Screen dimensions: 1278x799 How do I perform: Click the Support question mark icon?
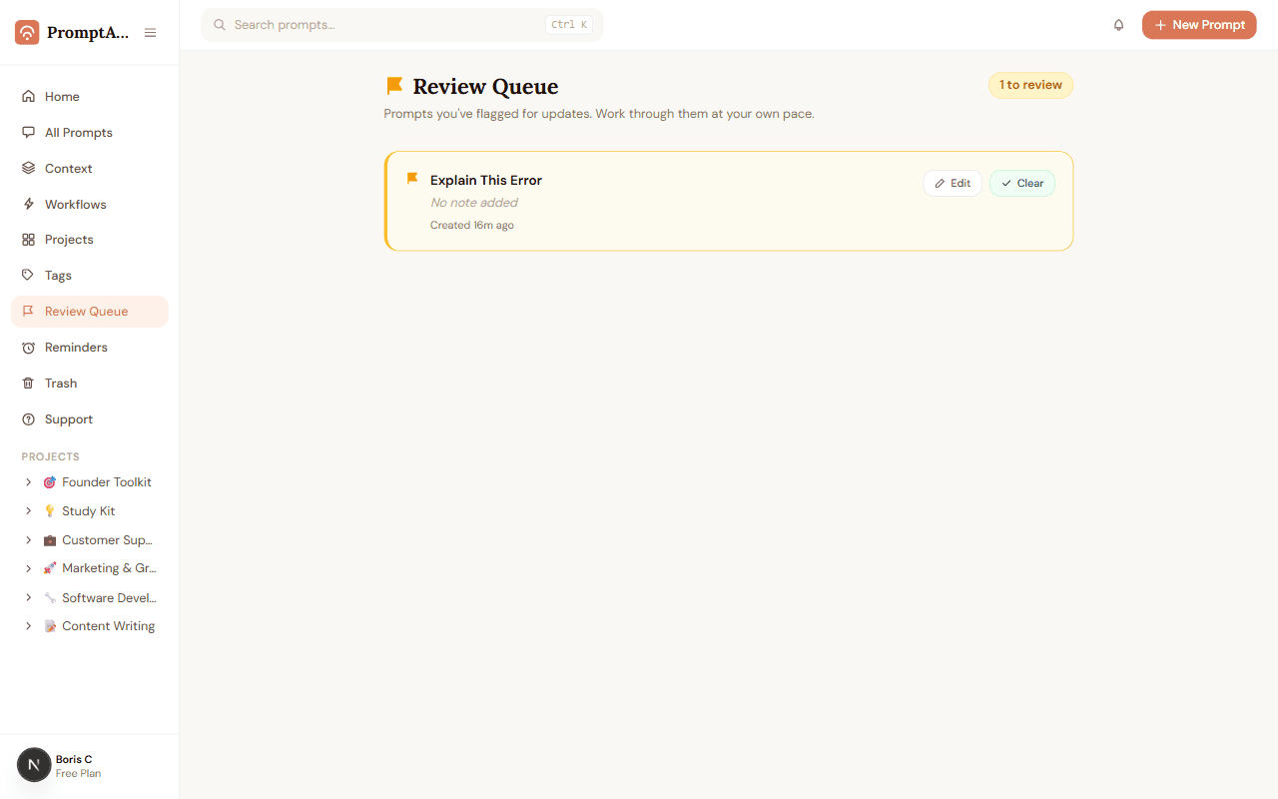[28, 419]
